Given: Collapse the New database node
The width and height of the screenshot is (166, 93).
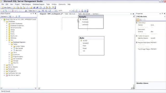Looking at the screenshot, I should [7, 40].
